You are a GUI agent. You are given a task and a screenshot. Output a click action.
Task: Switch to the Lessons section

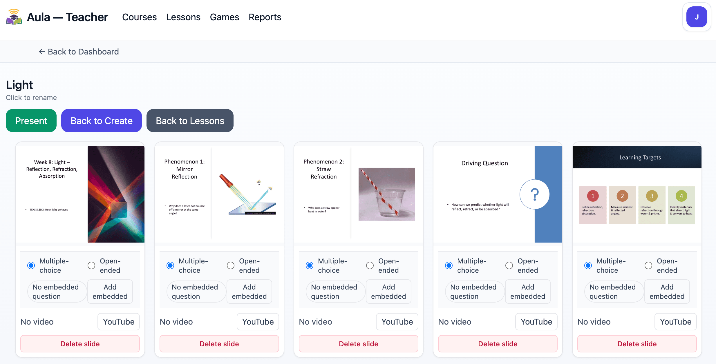coord(183,17)
